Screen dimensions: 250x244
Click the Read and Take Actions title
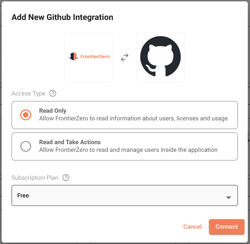click(70, 142)
